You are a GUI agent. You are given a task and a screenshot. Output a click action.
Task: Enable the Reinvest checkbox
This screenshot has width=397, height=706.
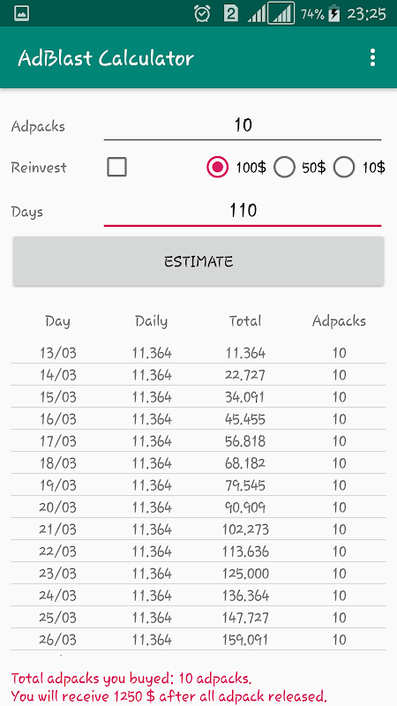coord(117,168)
